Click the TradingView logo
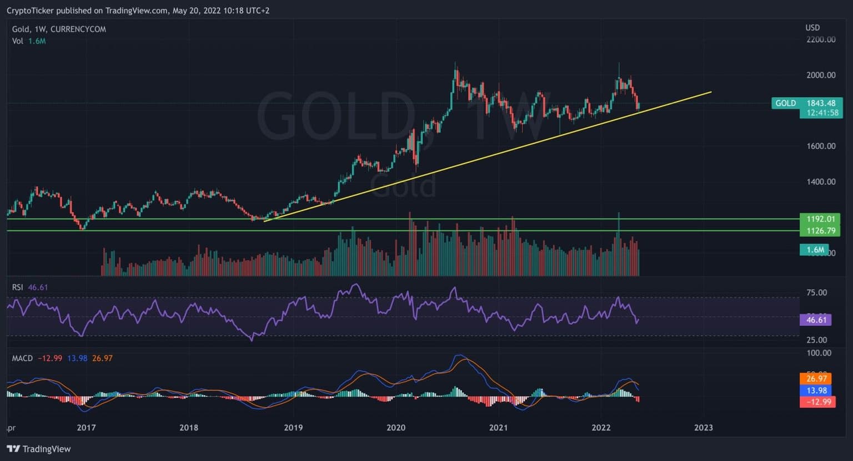This screenshot has height=461, width=853. click(39, 449)
